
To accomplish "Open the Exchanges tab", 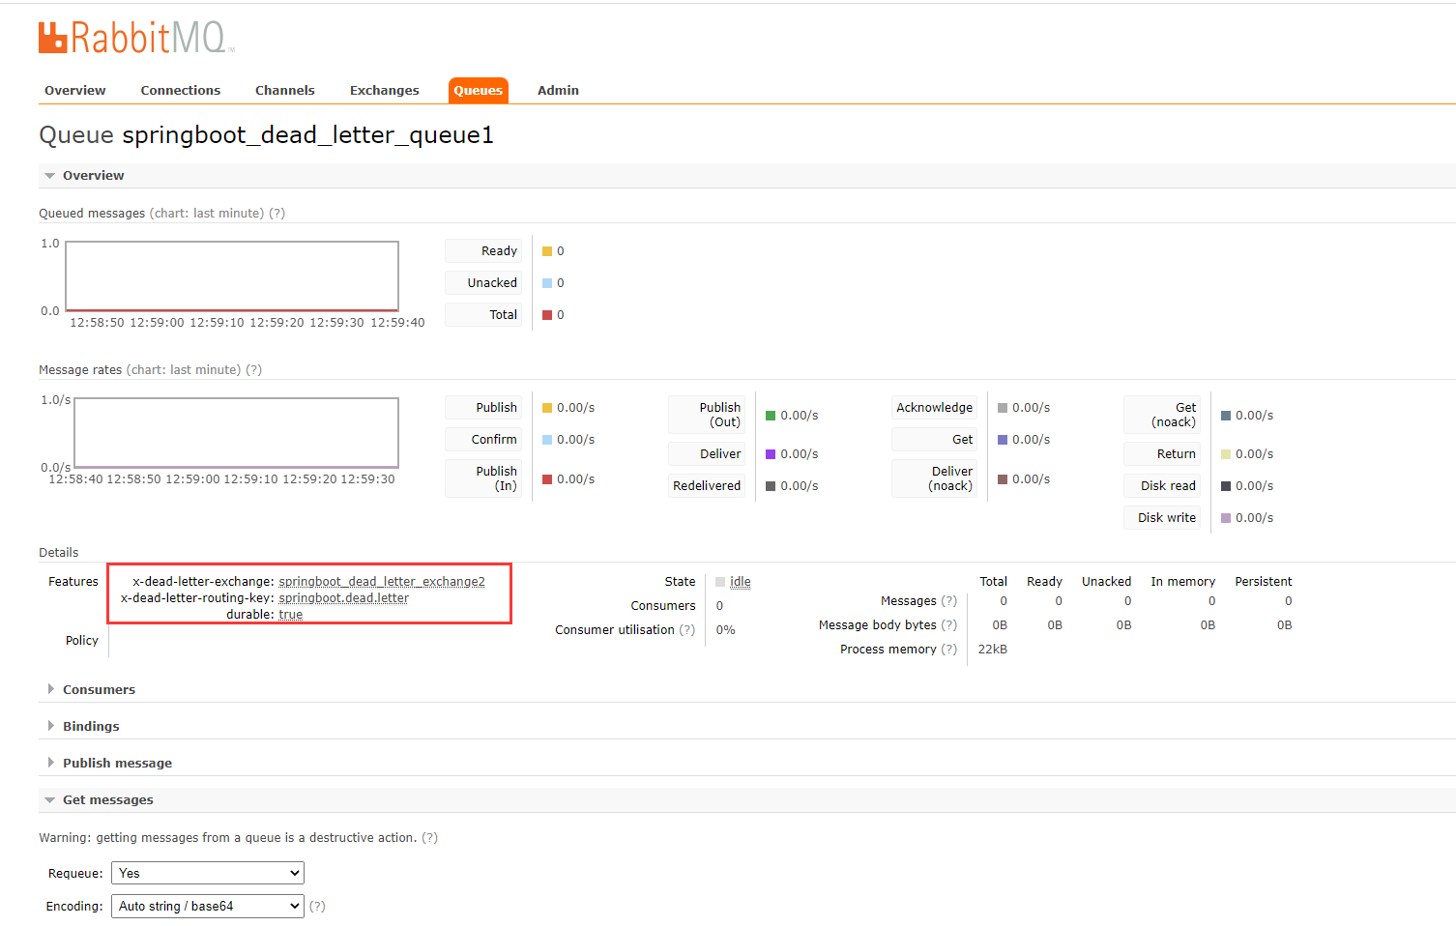I will 384,90.
